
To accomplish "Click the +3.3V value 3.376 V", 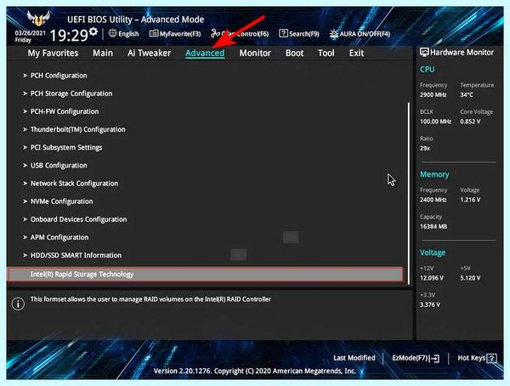I will [430, 304].
